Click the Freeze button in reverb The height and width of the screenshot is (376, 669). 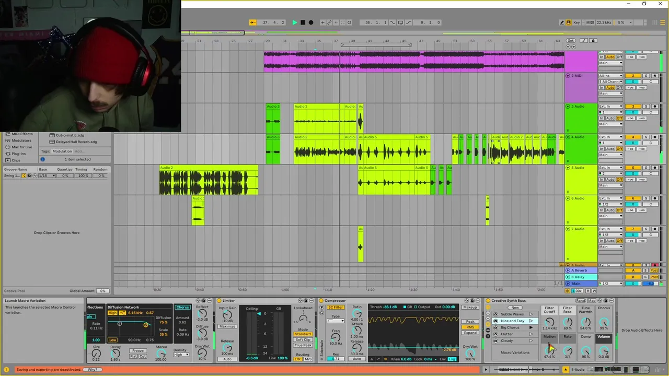pyautogui.click(x=138, y=351)
